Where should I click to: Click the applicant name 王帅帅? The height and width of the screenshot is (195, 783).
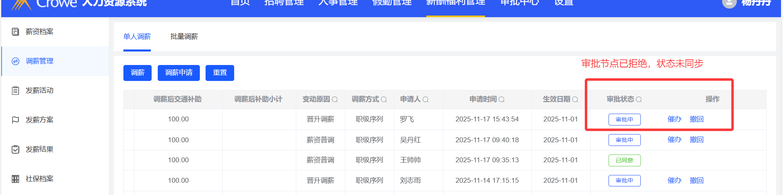point(410,160)
